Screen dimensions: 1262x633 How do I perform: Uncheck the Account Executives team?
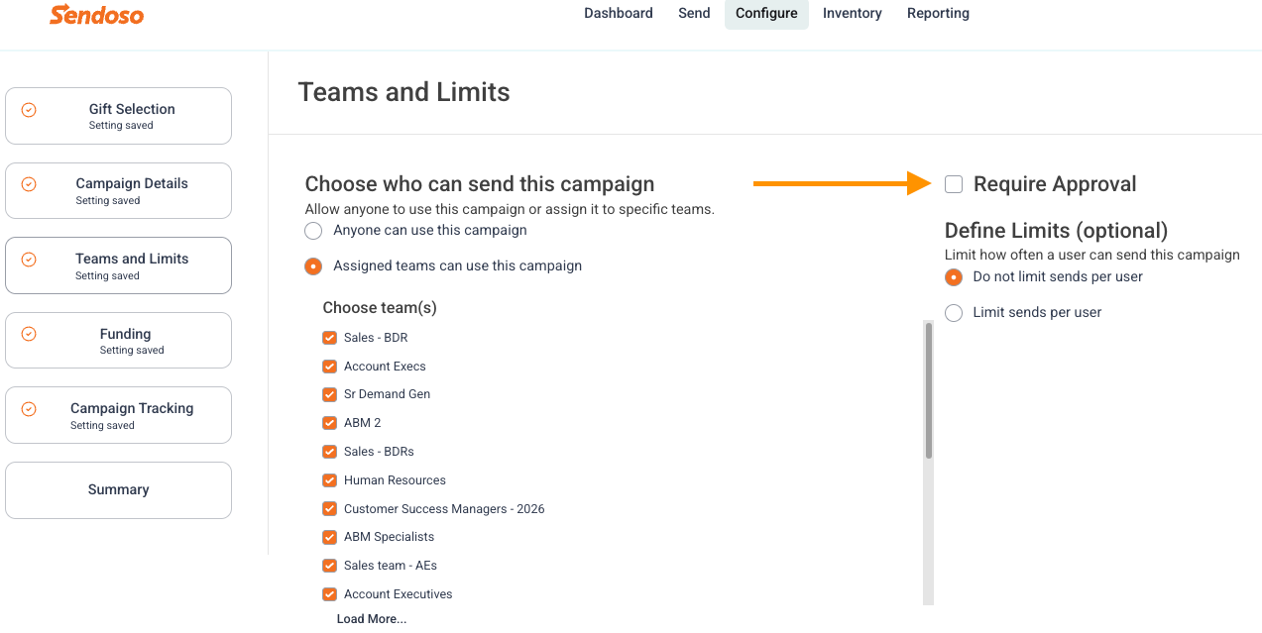330,594
